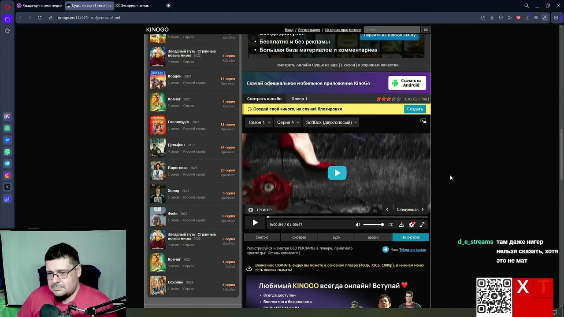
Task: Click the address bar URL
Action: [89, 18]
